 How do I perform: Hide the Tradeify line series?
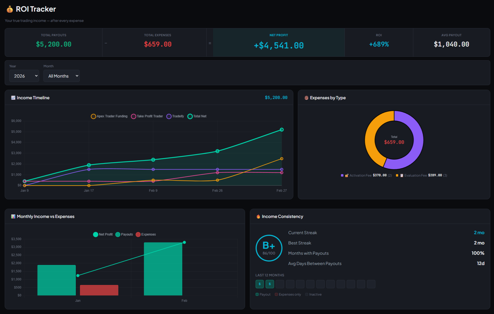(175, 116)
